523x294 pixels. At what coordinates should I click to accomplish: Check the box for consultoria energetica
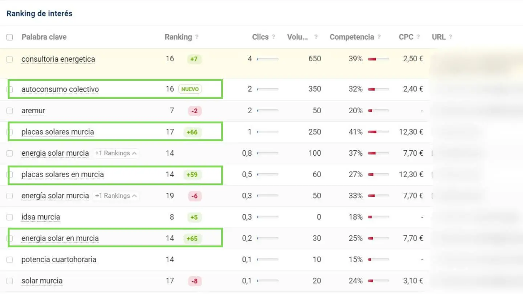click(x=10, y=59)
